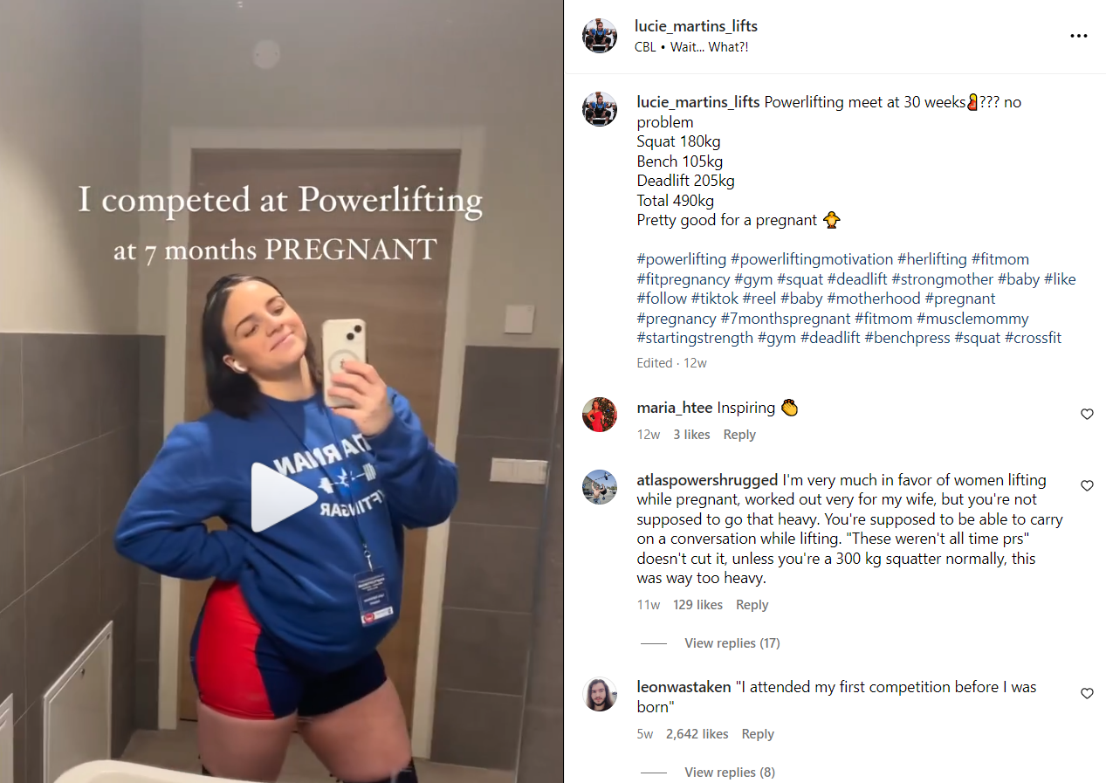Play the video with center play button
Viewport: 1106px width, 783px height.
point(283,497)
